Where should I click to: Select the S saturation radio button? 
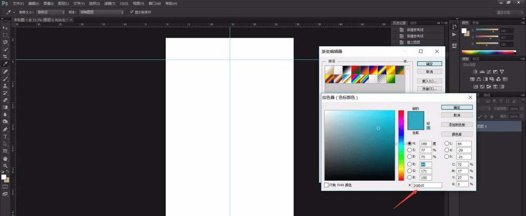(x=410, y=150)
